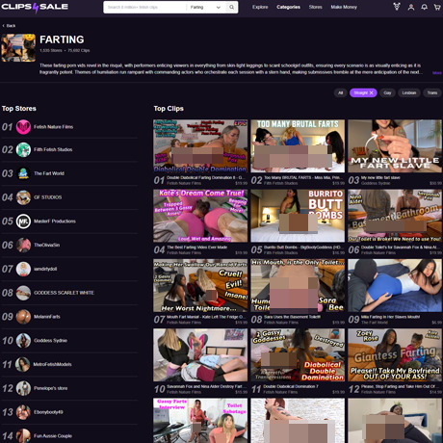
Task: Open The Fart World store avatar
Action: [x=23, y=173]
